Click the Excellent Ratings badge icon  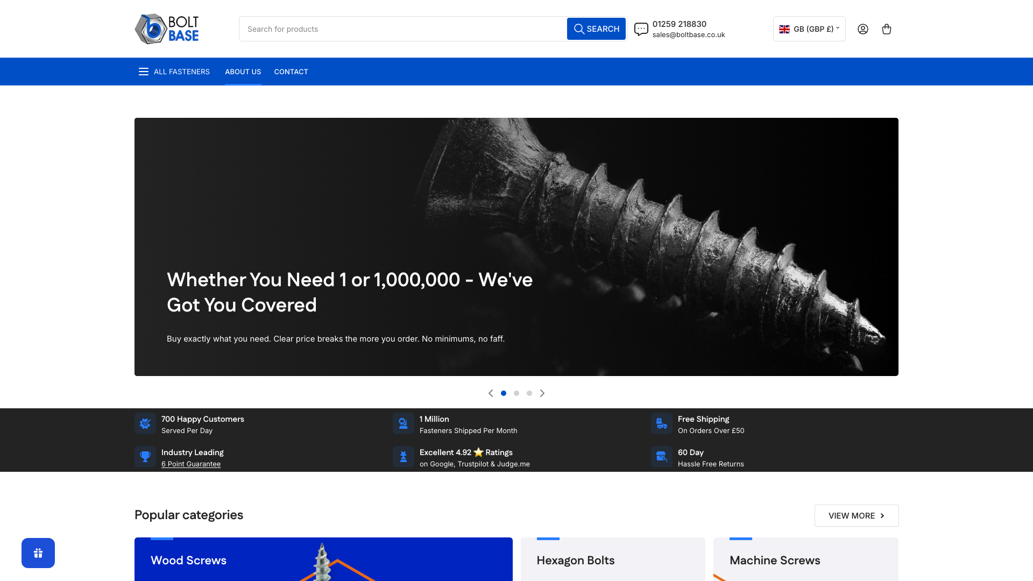[404, 457]
